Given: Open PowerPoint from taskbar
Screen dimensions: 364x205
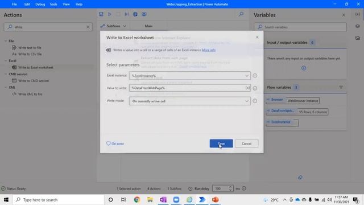Looking at the screenshot, I should click(216, 200).
